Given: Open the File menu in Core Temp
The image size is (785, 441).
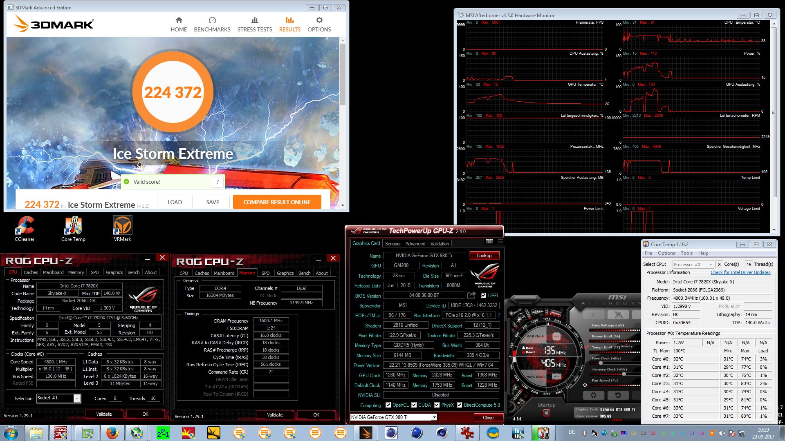Looking at the screenshot, I should [648, 253].
